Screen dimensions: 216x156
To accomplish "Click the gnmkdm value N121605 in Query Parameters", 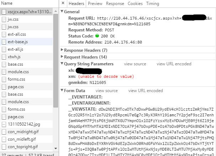I will point(98,82).
